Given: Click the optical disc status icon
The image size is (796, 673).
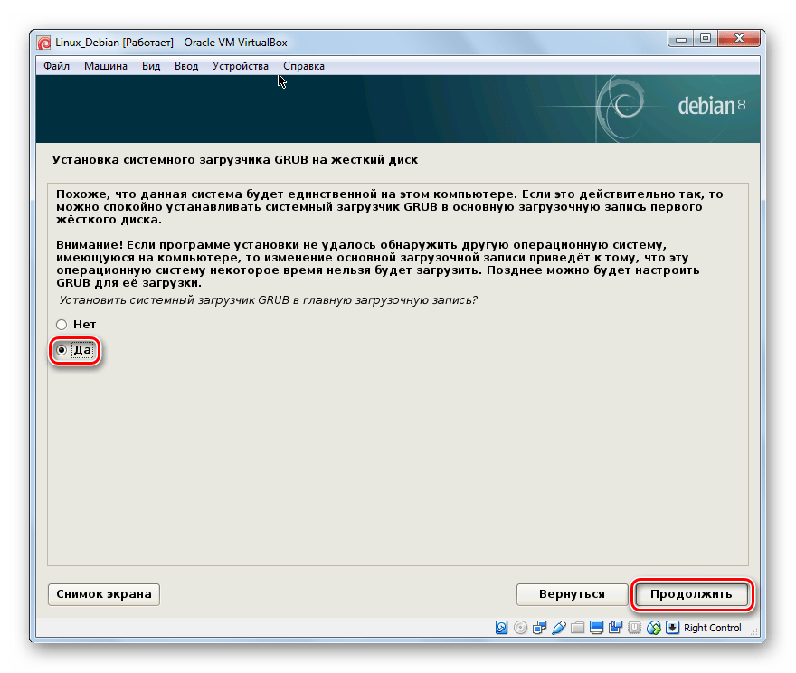Looking at the screenshot, I should click(x=520, y=628).
